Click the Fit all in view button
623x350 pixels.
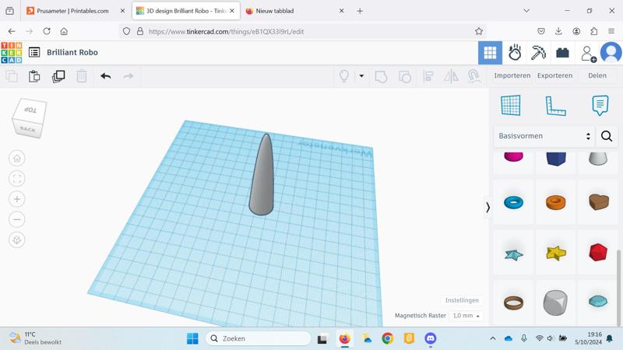[x=16, y=179]
